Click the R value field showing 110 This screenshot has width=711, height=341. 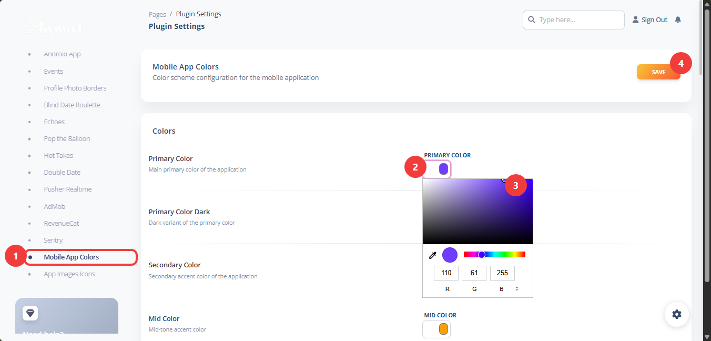tap(446, 273)
